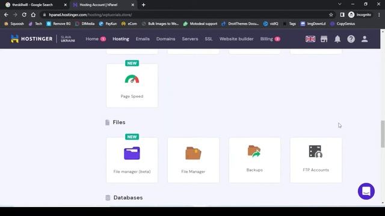Image resolution: width=385 pixels, height=216 pixels.
Task: Change language via UK flag icon
Action: coord(310,39)
